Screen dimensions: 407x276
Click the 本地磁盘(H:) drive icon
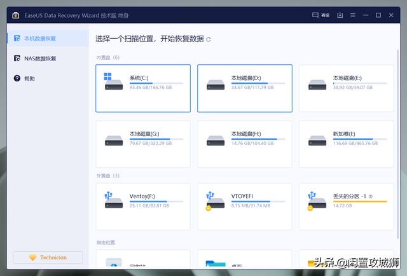[x=216, y=141]
